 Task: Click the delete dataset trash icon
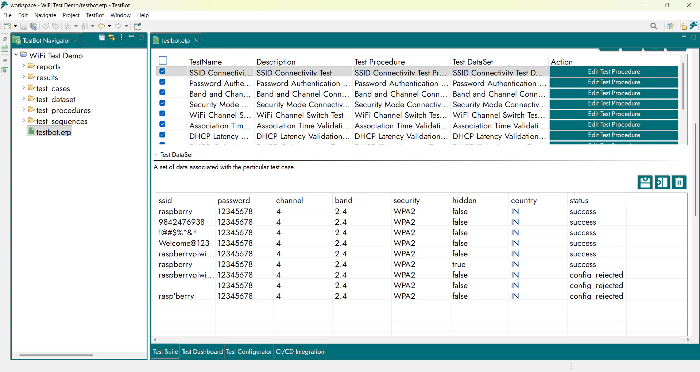679,182
